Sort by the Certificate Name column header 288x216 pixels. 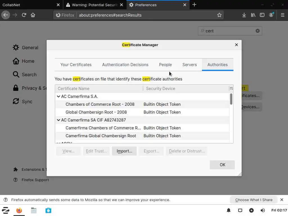point(99,89)
